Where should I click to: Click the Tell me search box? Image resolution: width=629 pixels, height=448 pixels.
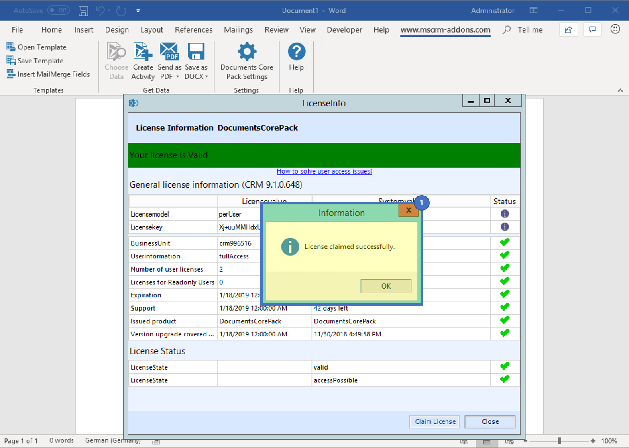click(523, 30)
